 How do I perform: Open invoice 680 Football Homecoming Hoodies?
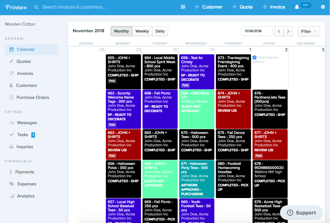233,179
